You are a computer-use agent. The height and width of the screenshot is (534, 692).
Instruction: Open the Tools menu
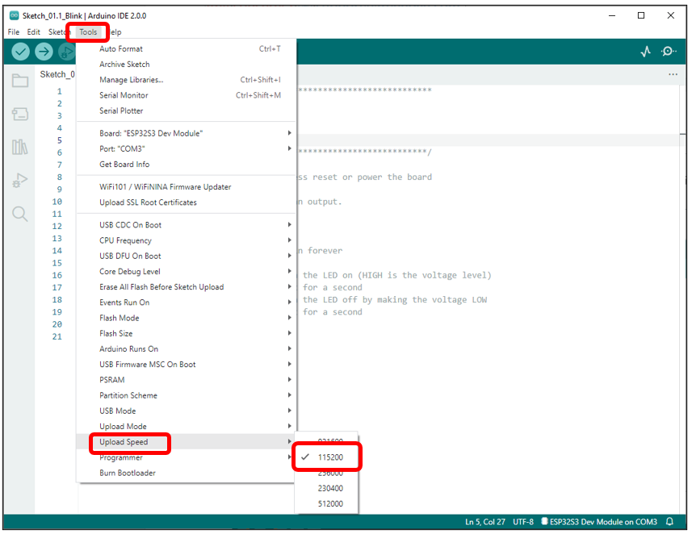click(x=88, y=31)
